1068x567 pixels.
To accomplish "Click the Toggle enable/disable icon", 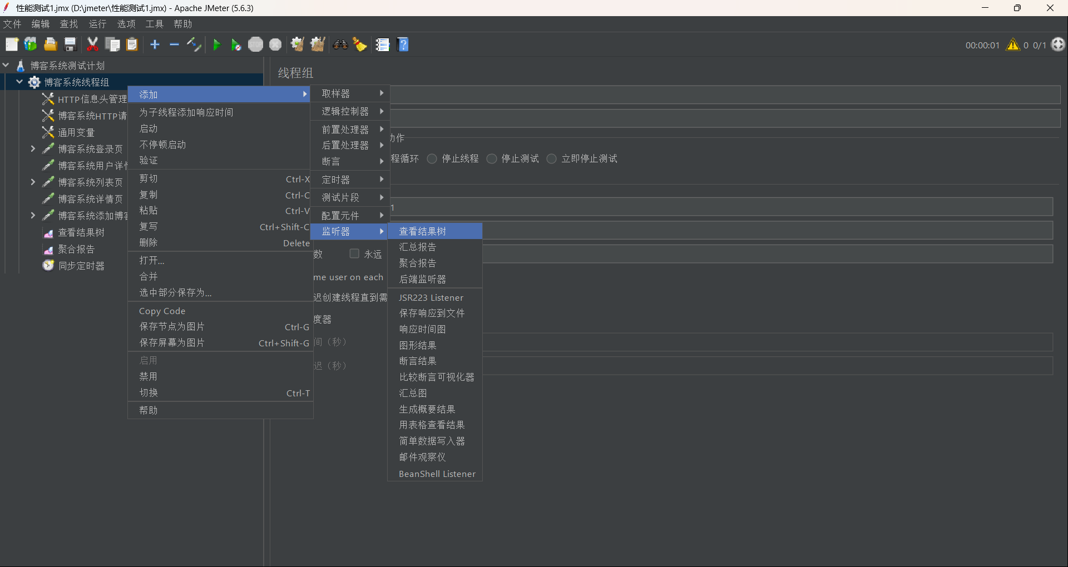I will click(x=194, y=44).
